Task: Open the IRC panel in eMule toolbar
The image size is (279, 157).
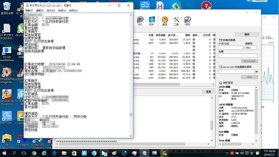Action: [140, 21]
